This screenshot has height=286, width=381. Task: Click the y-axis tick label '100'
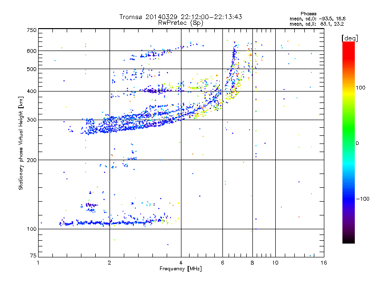[x=32, y=229]
